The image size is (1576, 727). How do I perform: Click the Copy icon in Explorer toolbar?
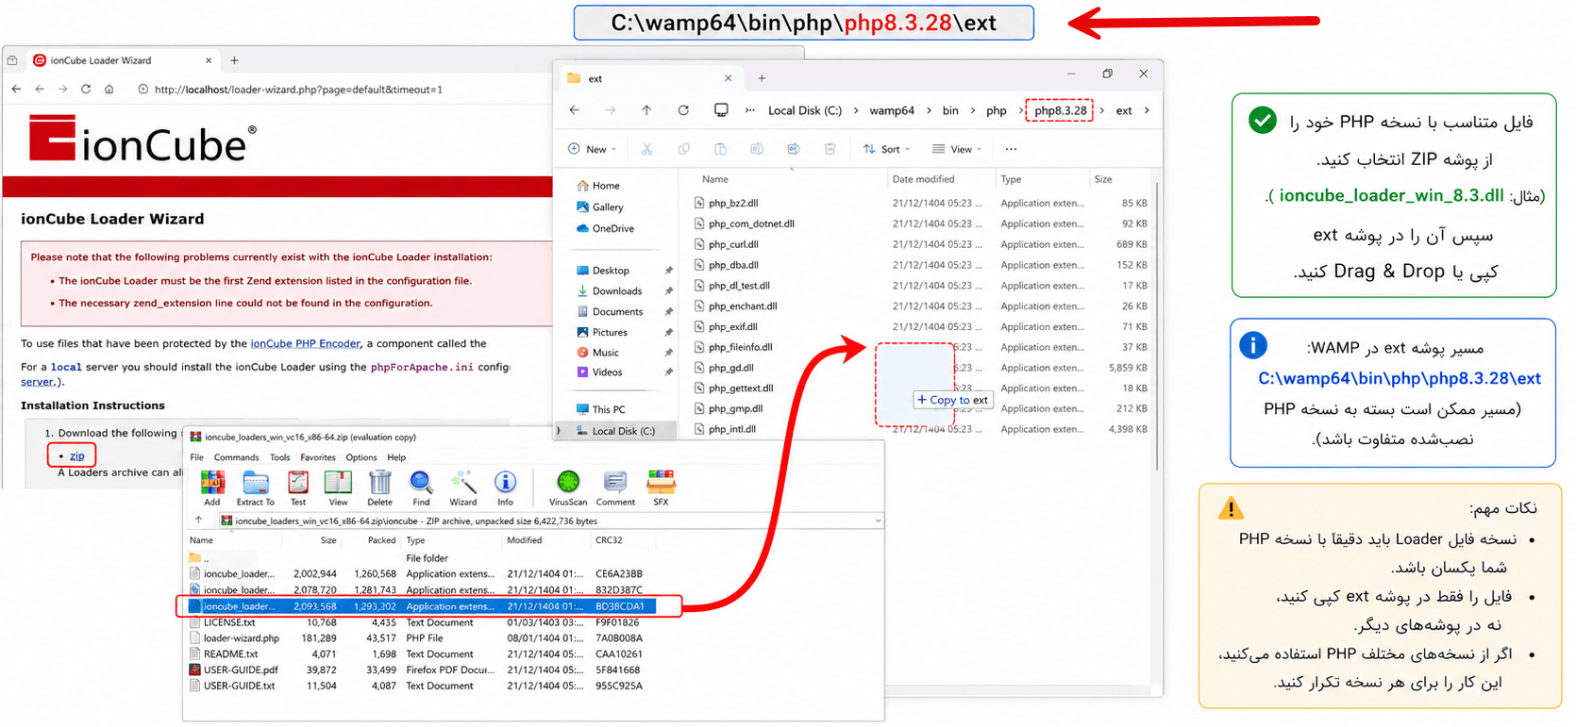pyautogui.click(x=683, y=149)
